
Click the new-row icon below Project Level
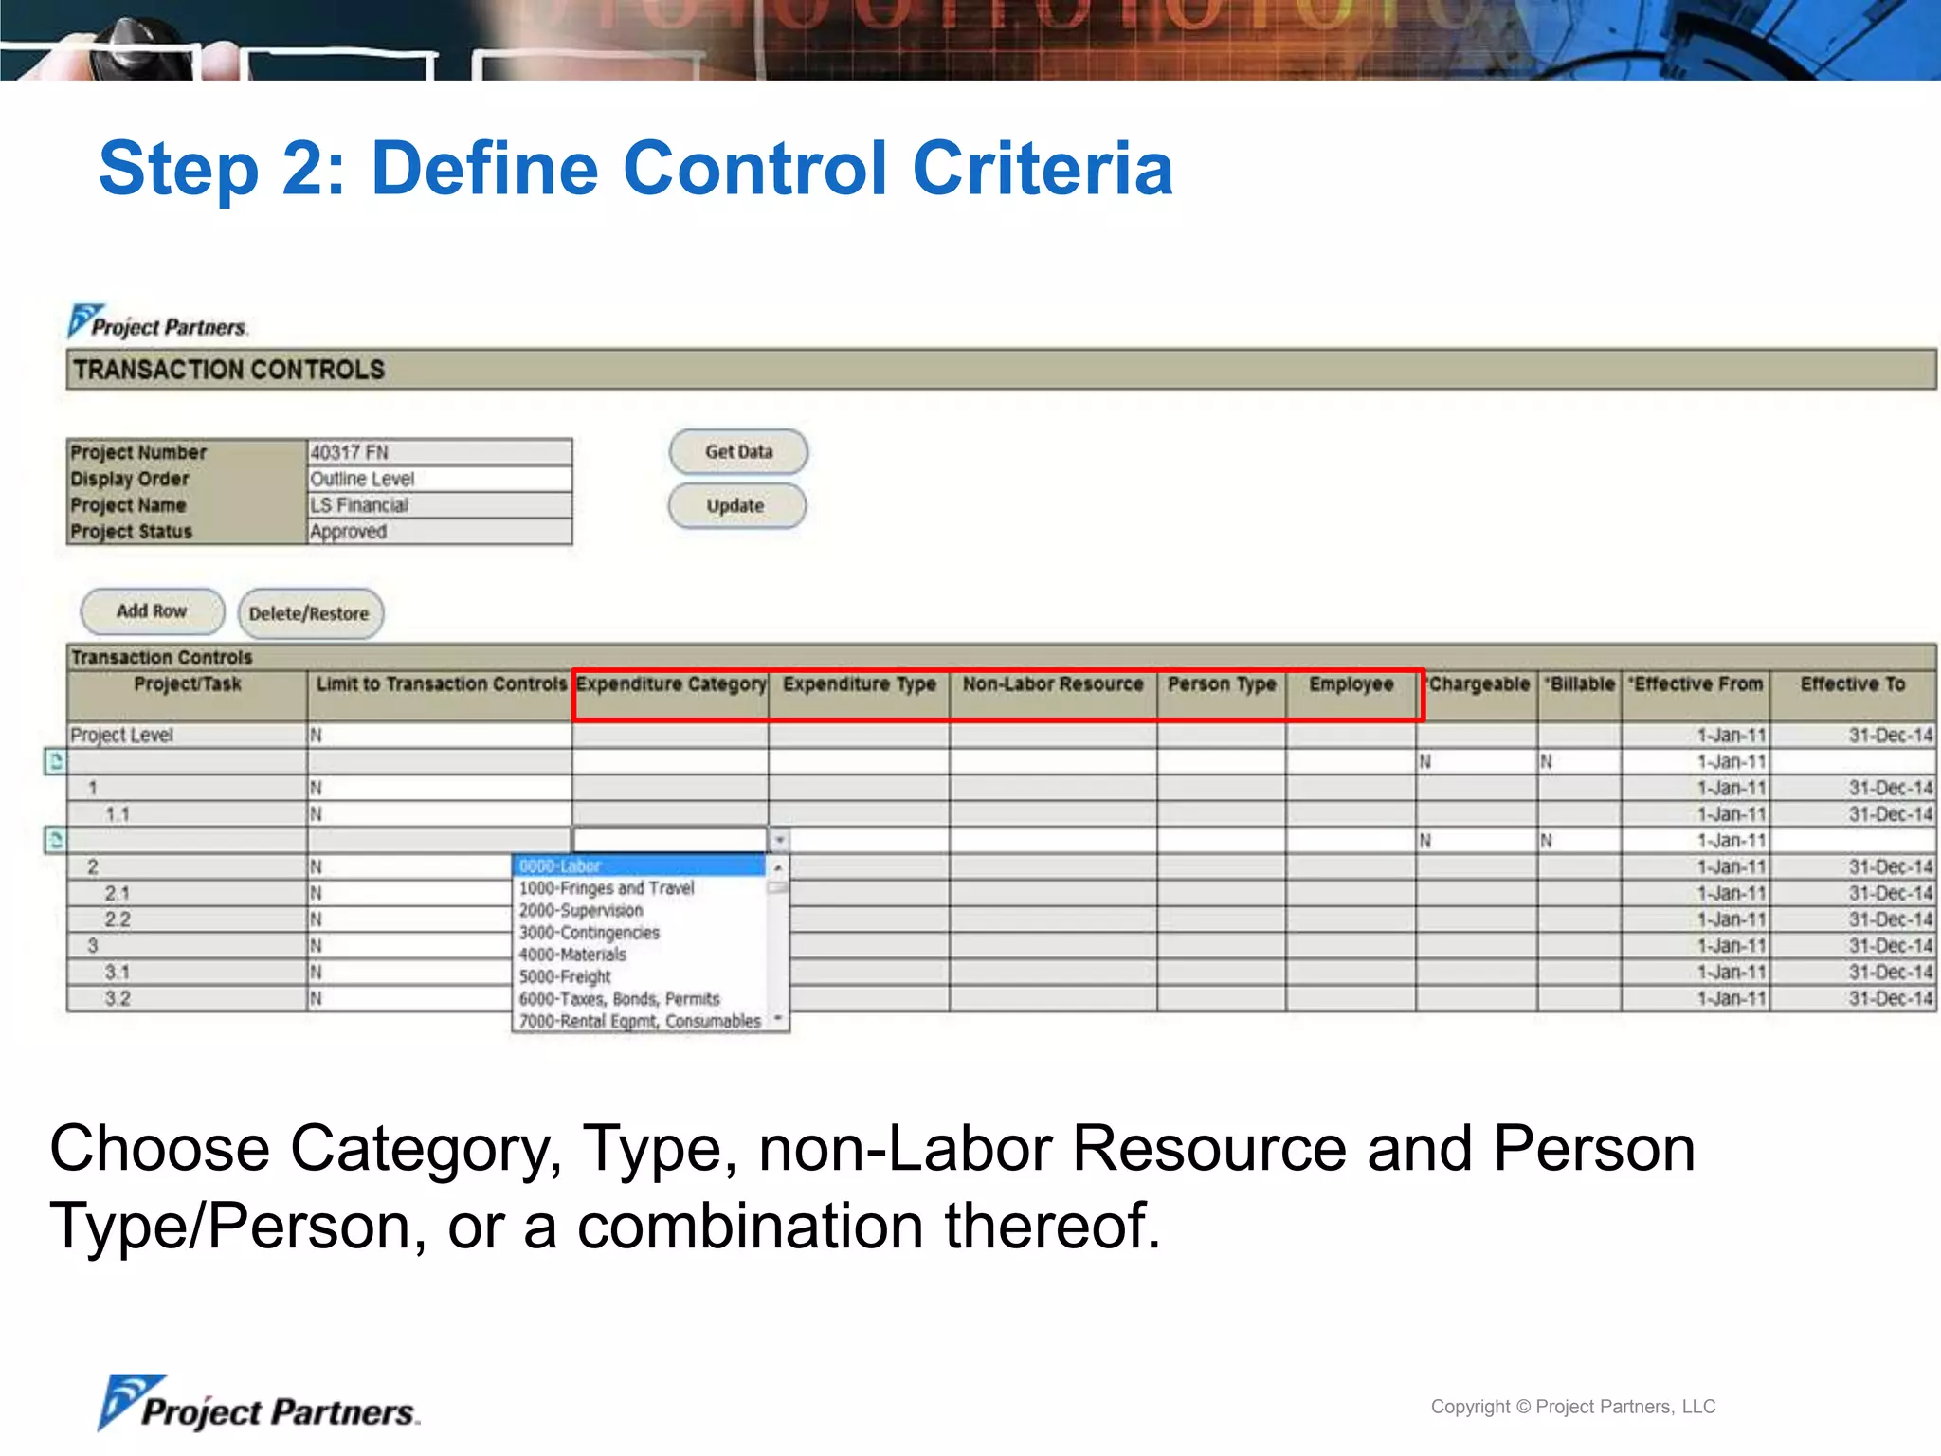click(x=56, y=761)
